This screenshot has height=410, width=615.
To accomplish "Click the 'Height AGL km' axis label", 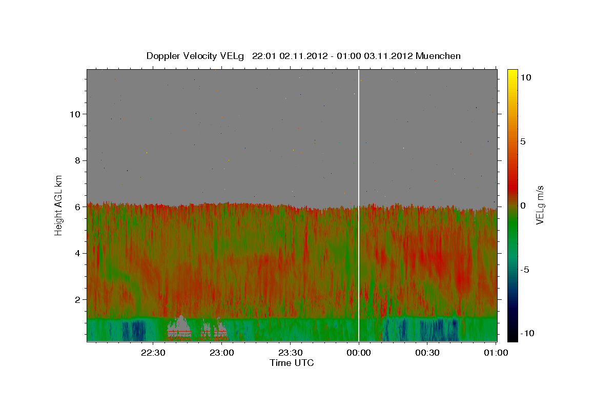I will coord(59,205).
